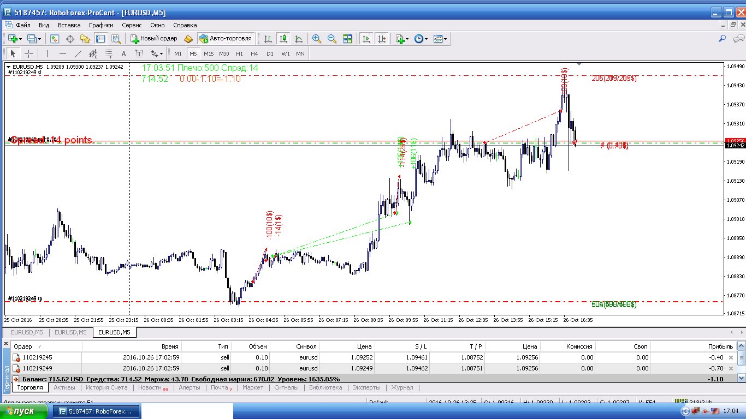Select the Crosshair cursor tool
This screenshot has height=419, width=746.
pyautogui.click(x=28, y=53)
